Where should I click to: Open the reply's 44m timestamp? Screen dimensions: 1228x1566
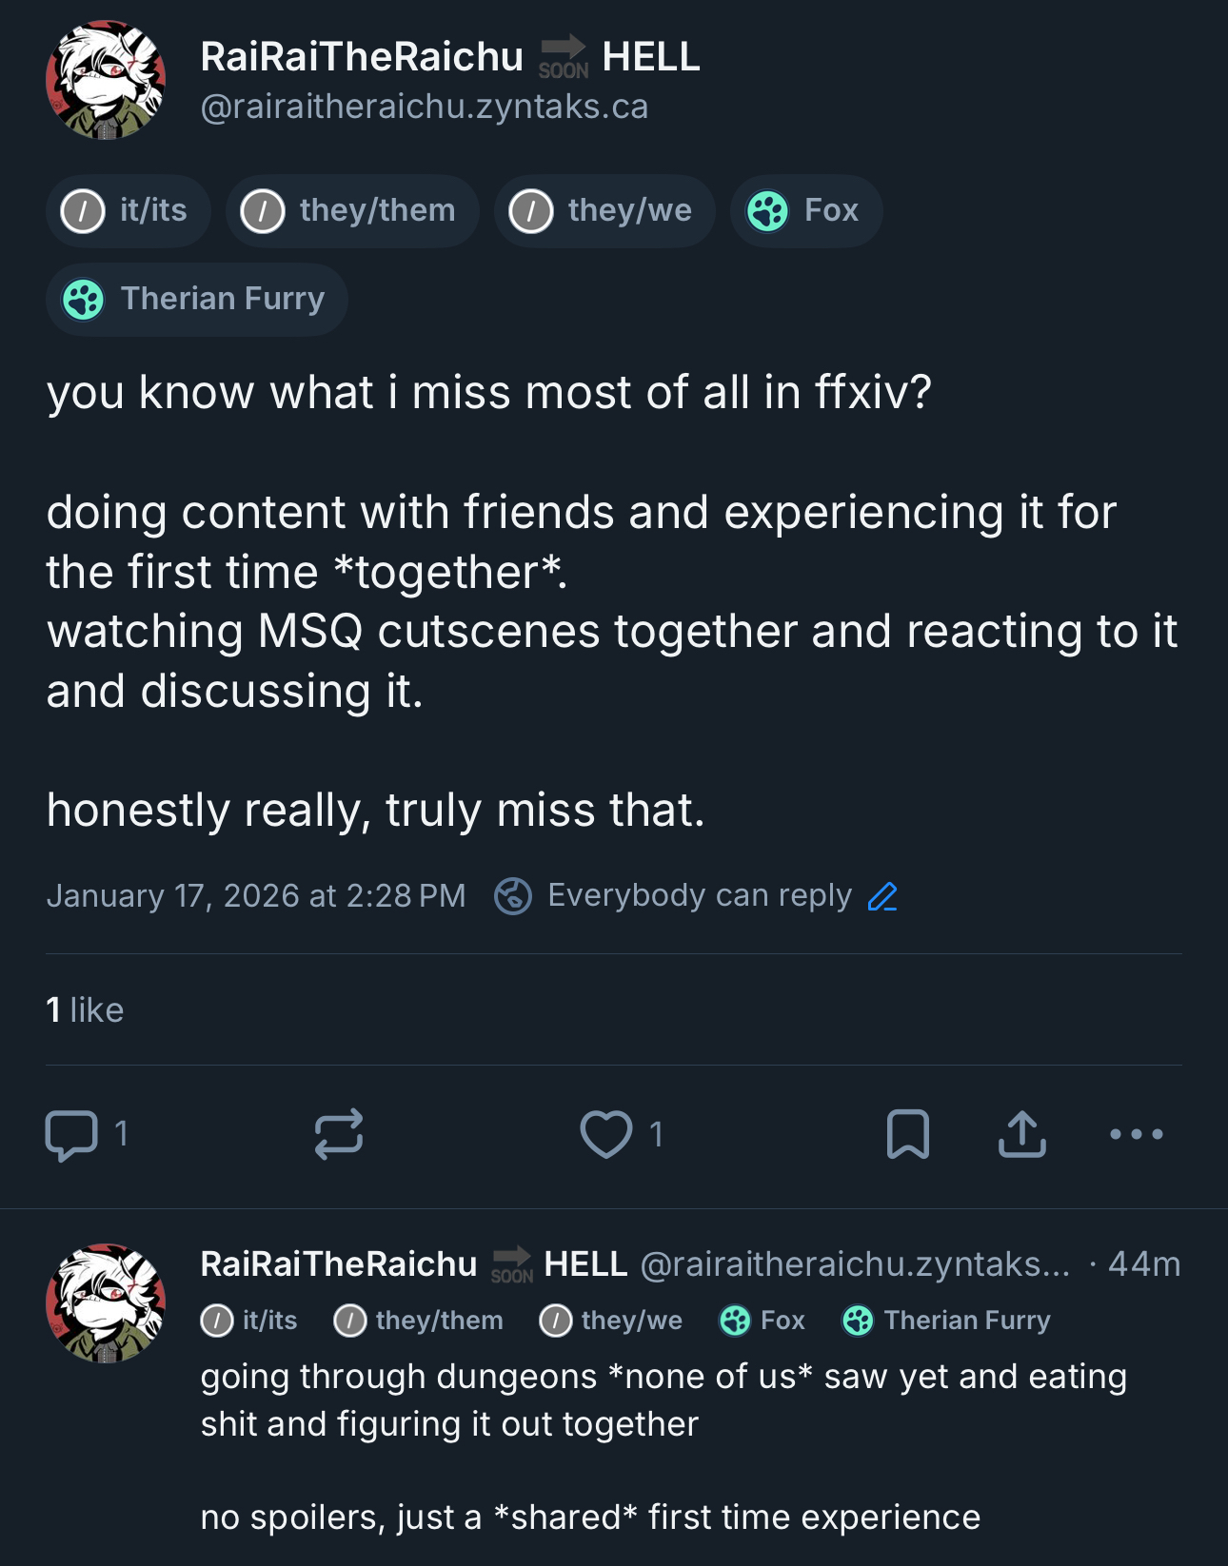pos(1143,1264)
